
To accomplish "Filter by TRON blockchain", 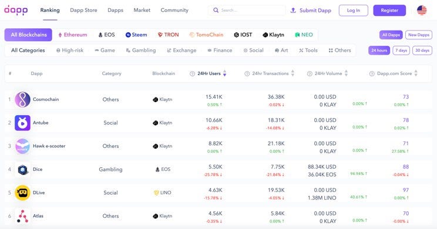I will tap(168, 35).
